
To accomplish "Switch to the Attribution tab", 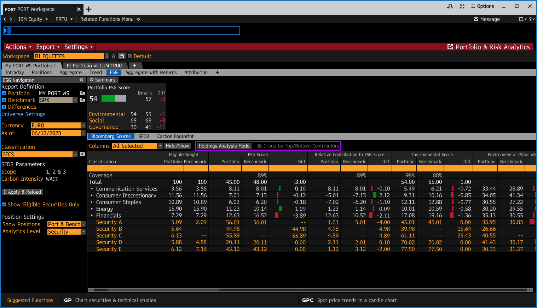I will (x=196, y=72).
